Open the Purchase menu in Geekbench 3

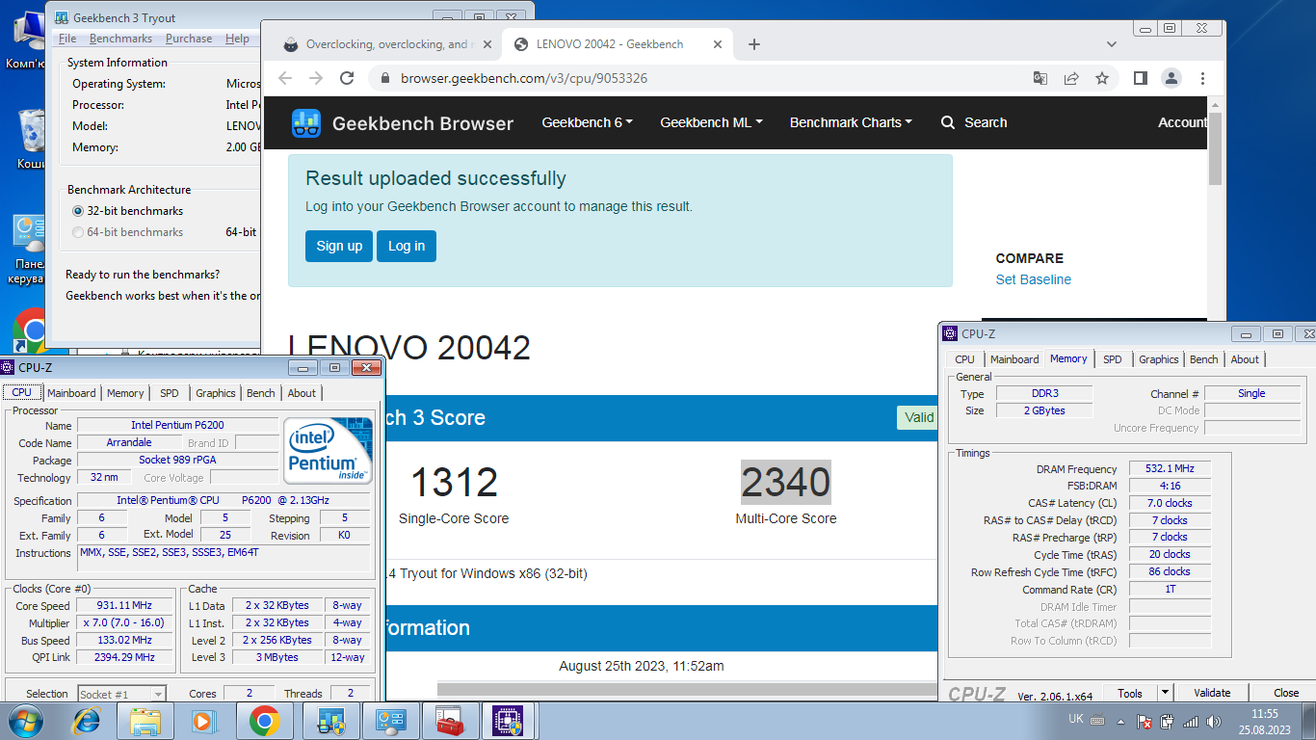point(189,39)
